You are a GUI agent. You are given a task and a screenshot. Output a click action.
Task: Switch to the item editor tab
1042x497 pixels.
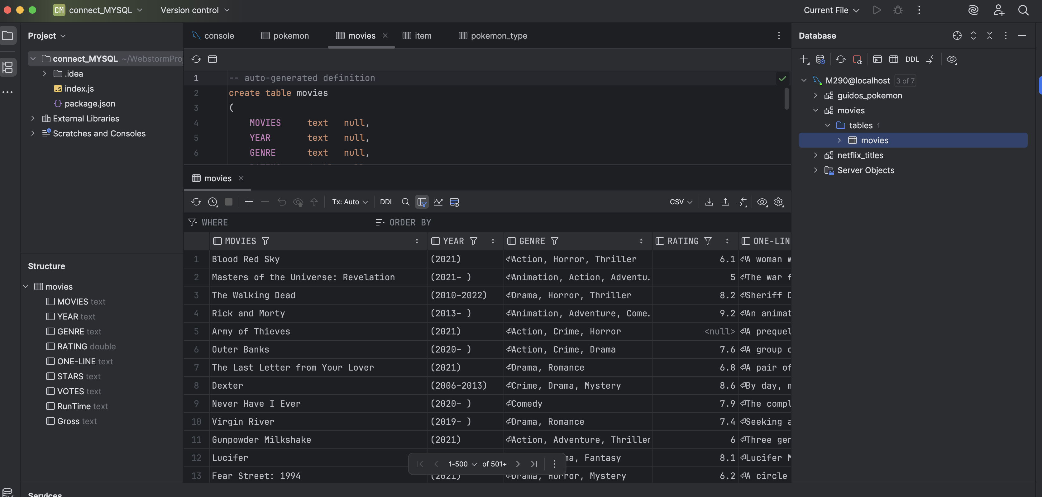tap(417, 35)
